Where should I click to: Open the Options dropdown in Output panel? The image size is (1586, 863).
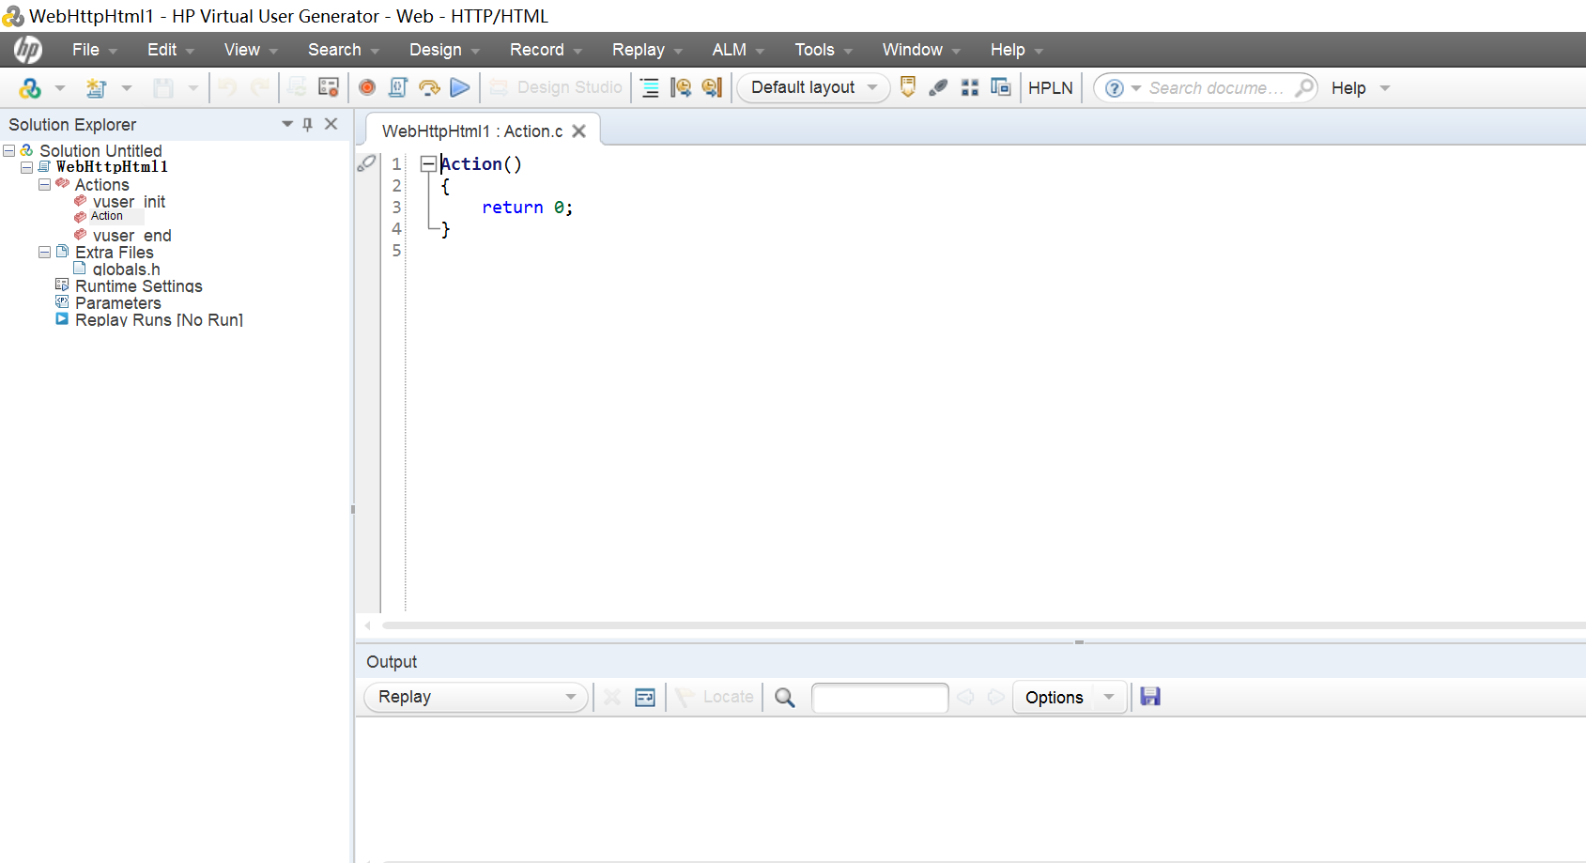(x=1109, y=697)
